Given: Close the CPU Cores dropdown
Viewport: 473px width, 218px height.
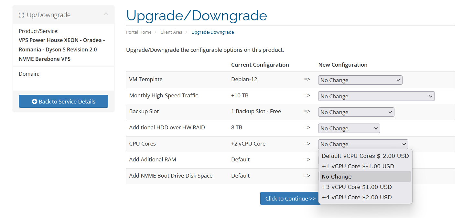Looking at the screenshot, I should pyautogui.click(x=363, y=144).
